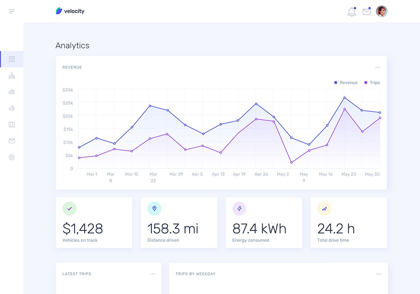Go to vehicles via the car icon
Image resolution: width=420 pixels, height=294 pixels.
[x=12, y=92]
